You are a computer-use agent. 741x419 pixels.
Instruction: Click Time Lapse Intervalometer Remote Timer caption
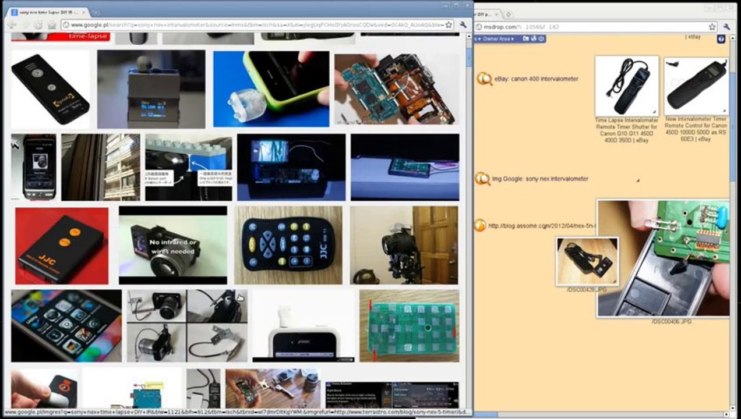pyautogui.click(x=626, y=130)
